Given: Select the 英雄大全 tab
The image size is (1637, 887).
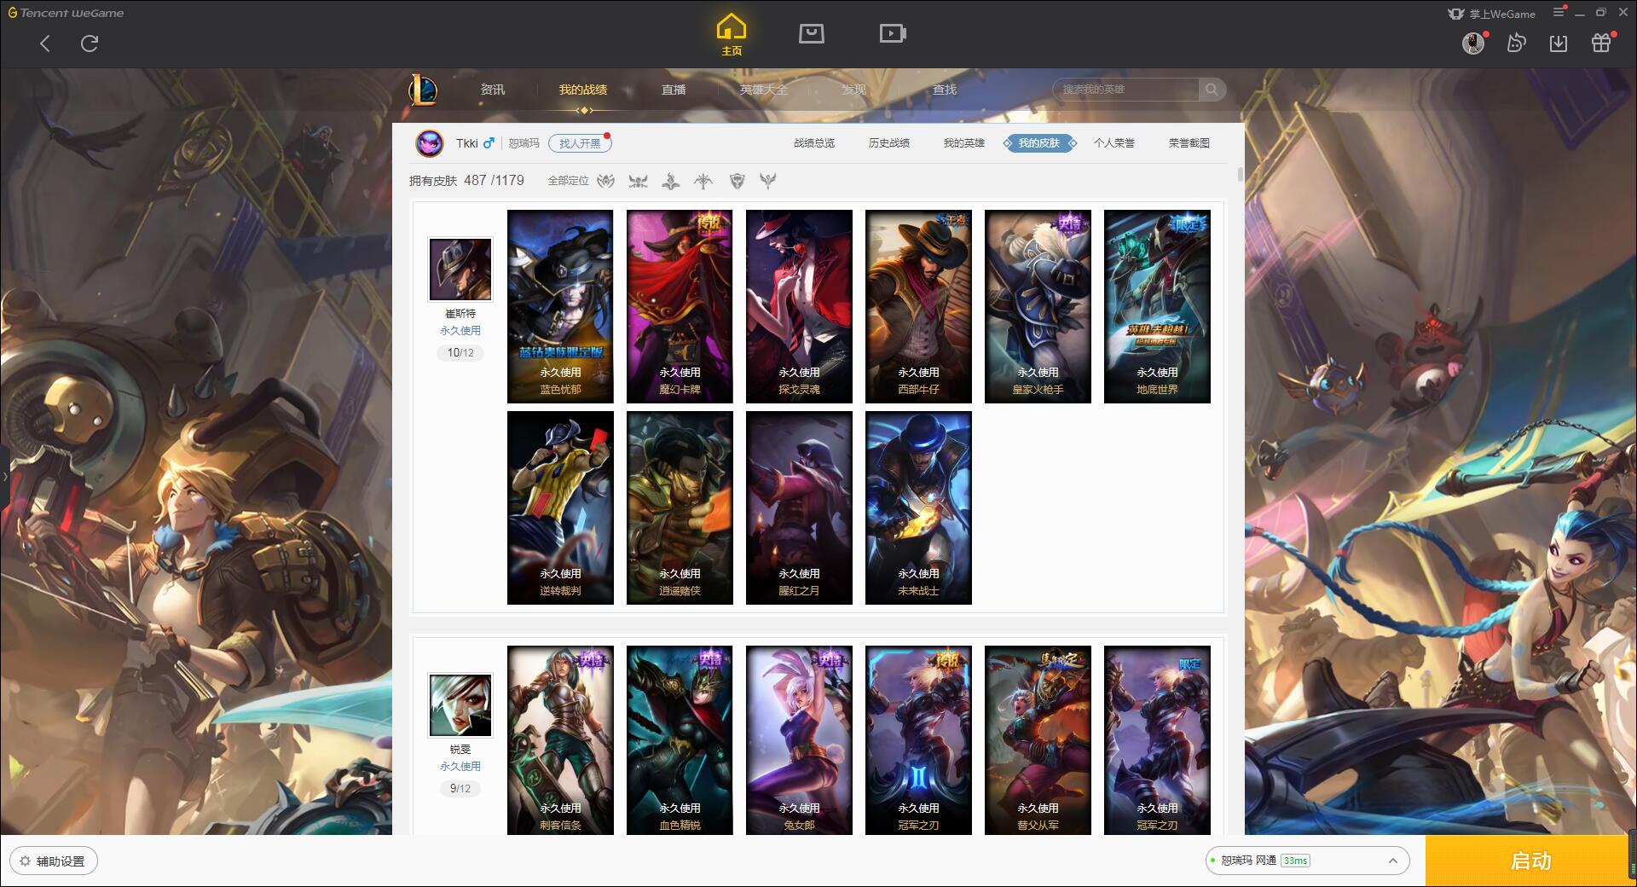Looking at the screenshot, I should pyautogui.click(x=764, y=90).
